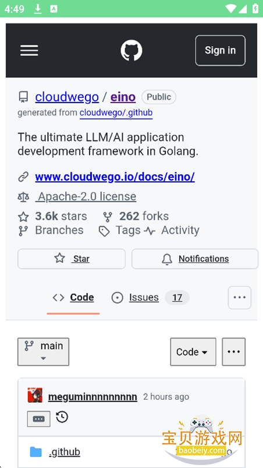Click the .github folder icon

[35, 452]
